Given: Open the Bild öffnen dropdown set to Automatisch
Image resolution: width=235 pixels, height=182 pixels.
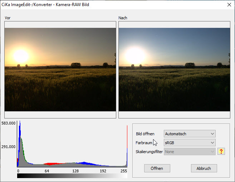Looking at the screenshot, I should point(190,134).
